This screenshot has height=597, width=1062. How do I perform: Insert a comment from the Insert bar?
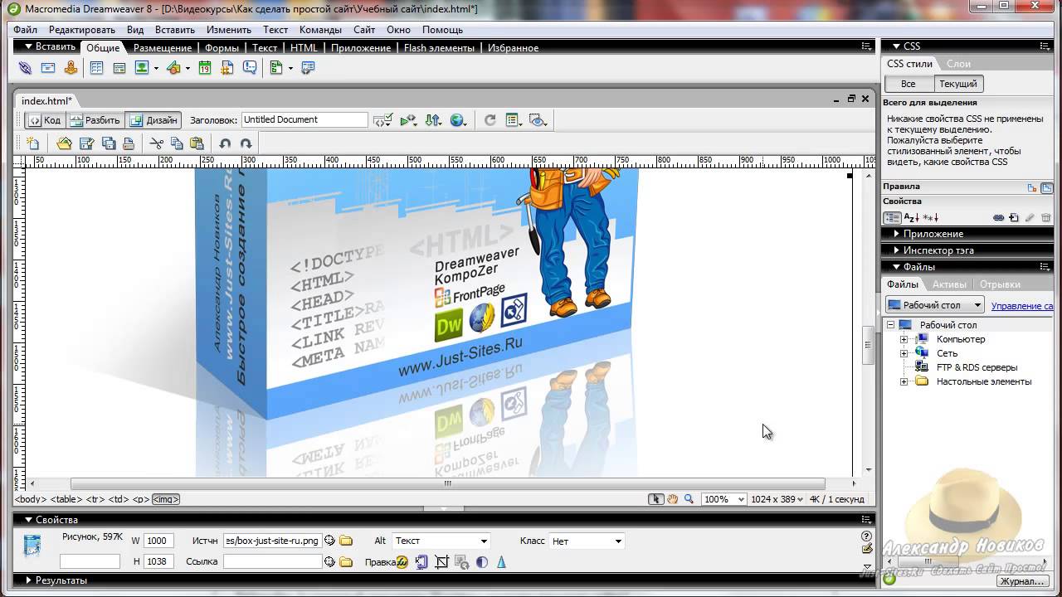tap(249, 68)
